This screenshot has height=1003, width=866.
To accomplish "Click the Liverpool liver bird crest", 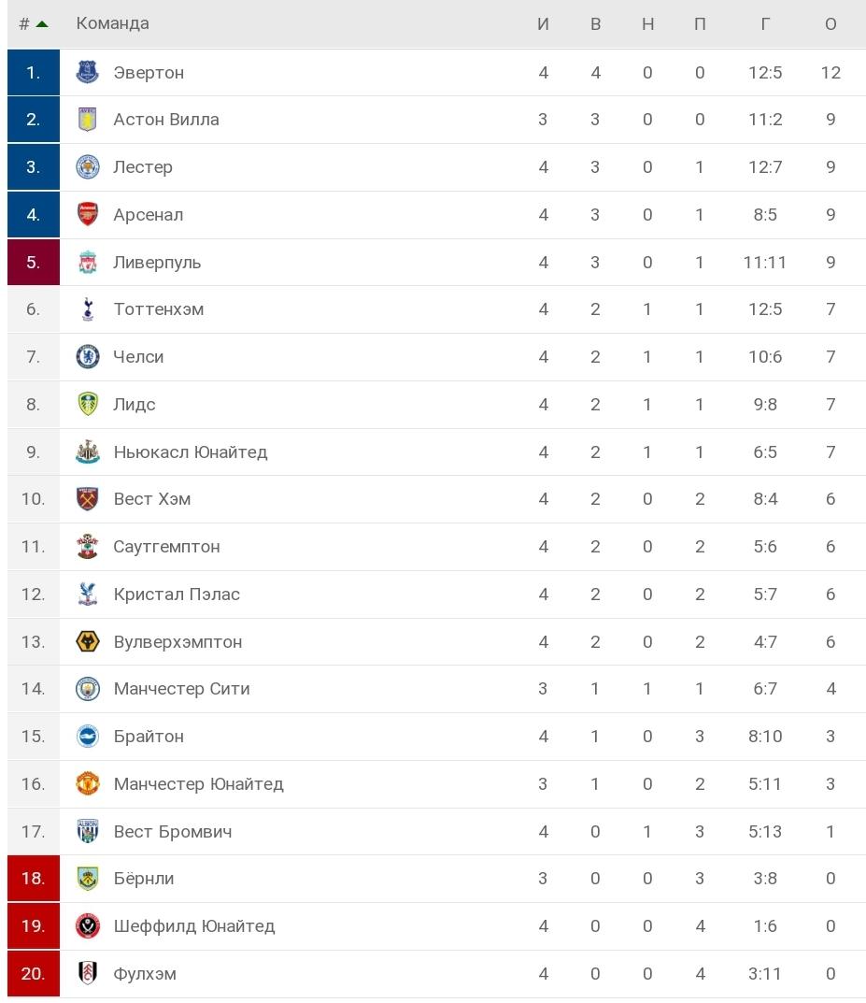I will [x=86, y=262].
